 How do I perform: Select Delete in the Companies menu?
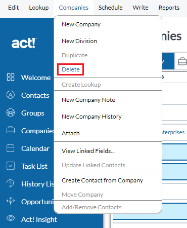(x=71, y=69)
